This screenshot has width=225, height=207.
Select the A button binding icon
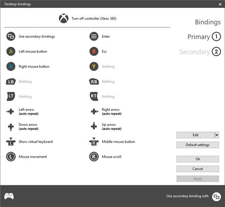pyautogui.click(x=11, y=52)
